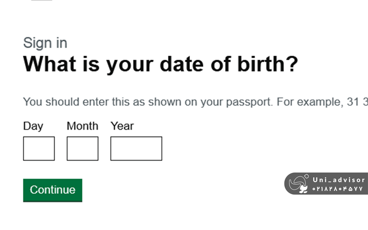Click the Uni_advisor logo icon
This screenshot has width=368, height=230.
(x=299, y=184)
